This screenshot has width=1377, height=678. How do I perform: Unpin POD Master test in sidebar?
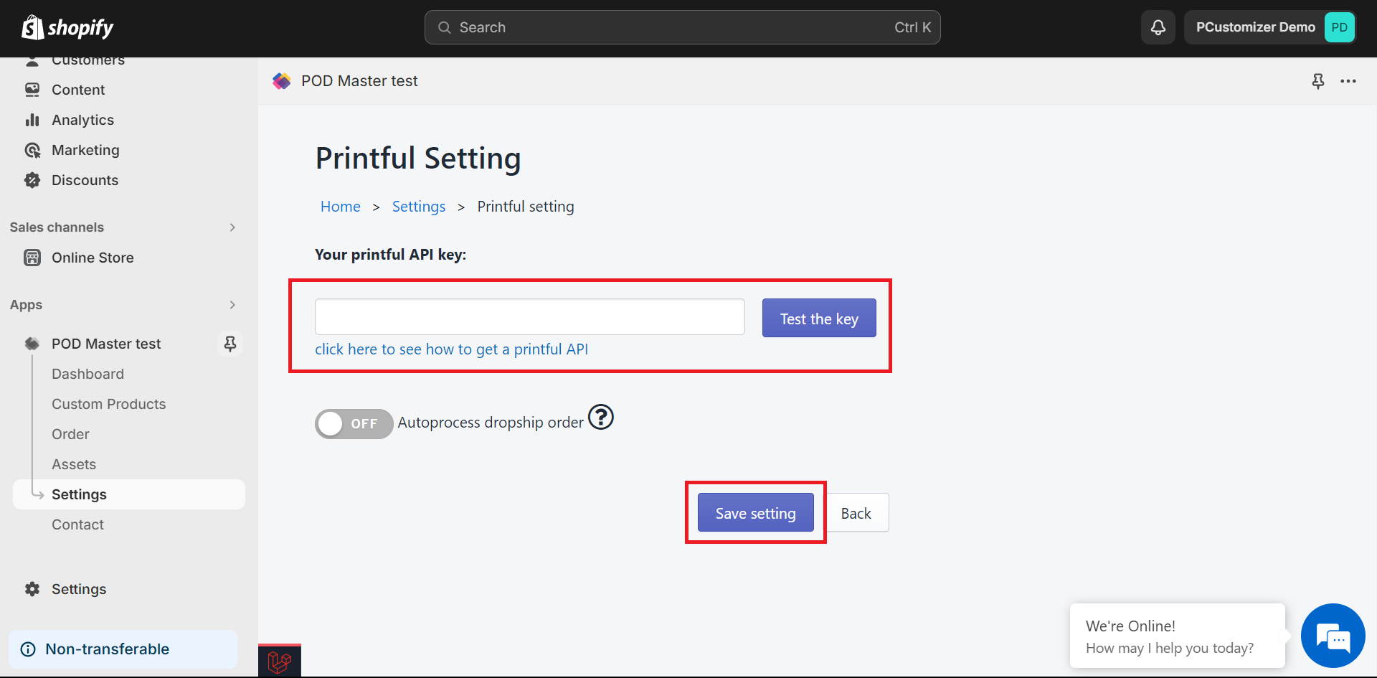(x=230, y=344)
